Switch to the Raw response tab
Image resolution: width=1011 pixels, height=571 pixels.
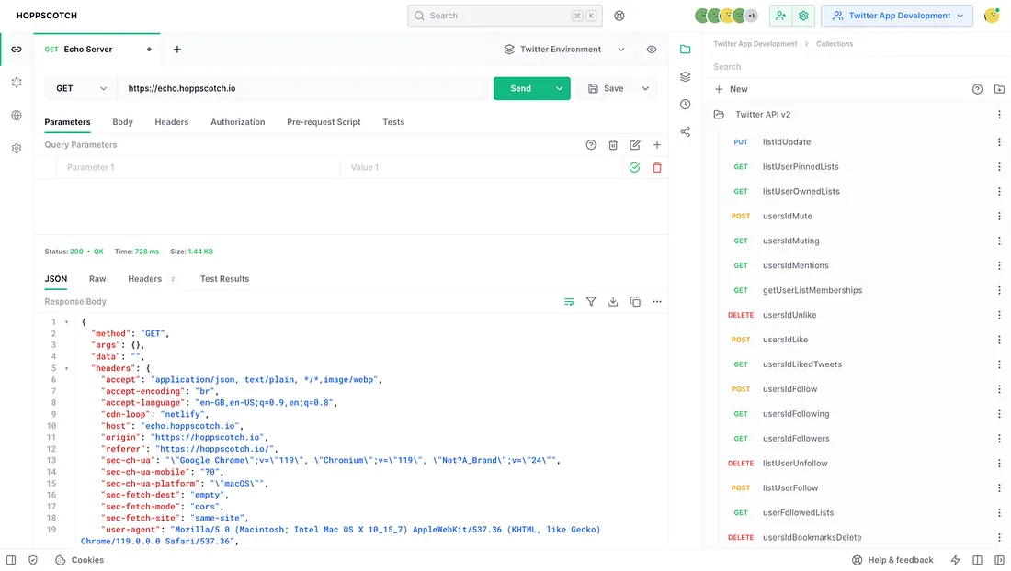coord(97,279)
